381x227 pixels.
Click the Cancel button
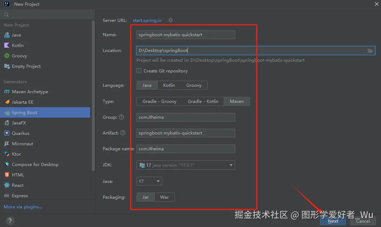coord(363,221)
